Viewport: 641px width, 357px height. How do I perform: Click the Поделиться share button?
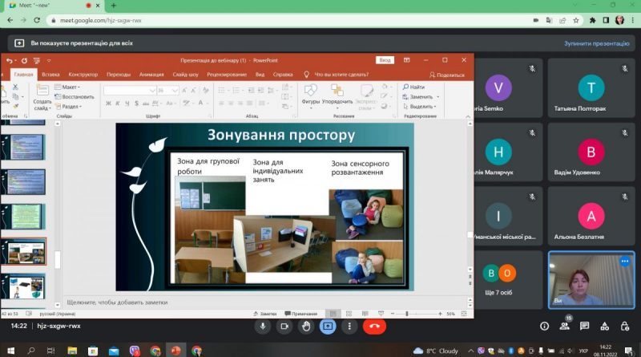pyautogui.click(x=447, y=75)
